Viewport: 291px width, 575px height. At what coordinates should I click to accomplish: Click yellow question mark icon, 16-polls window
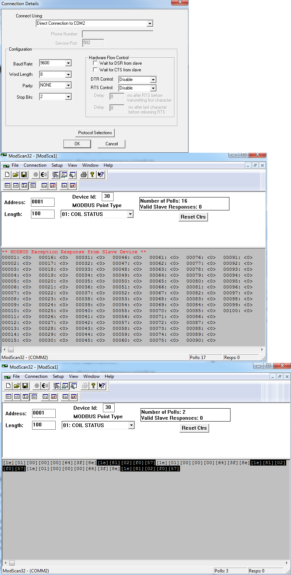coord(92,175)
